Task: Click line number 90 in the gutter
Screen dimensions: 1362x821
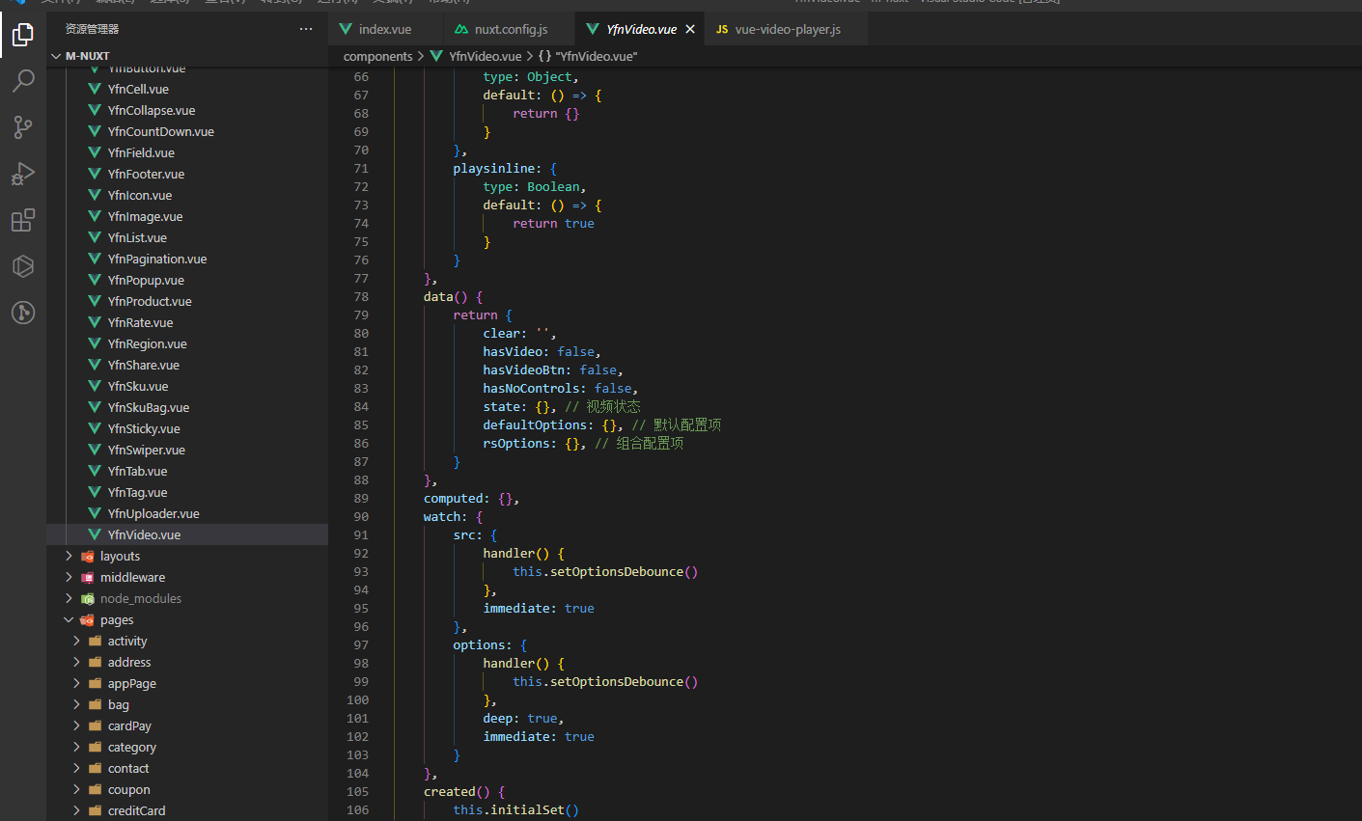Action: coord(361,516)
